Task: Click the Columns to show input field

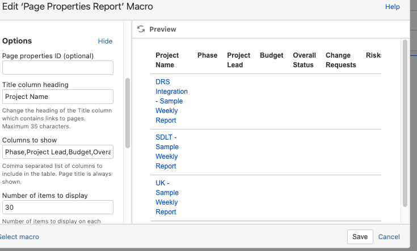Action: click(58, 152)
